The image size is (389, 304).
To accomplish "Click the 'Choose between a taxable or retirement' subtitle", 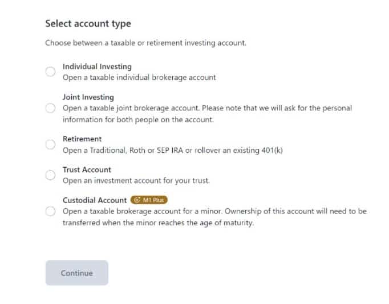I will pyautogui.click(x=146, y=43).
